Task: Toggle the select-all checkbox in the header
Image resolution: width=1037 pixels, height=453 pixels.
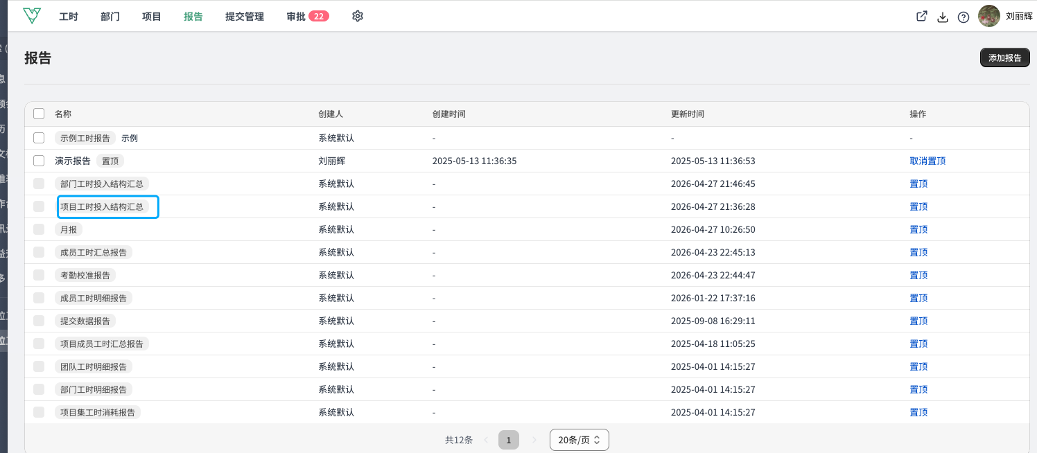Action: [39, 114]
